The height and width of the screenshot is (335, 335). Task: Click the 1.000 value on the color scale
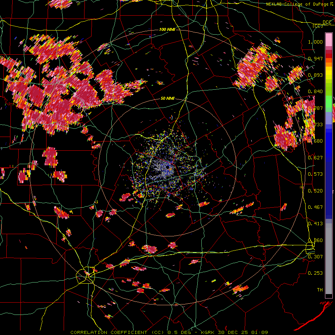[315, 42]
